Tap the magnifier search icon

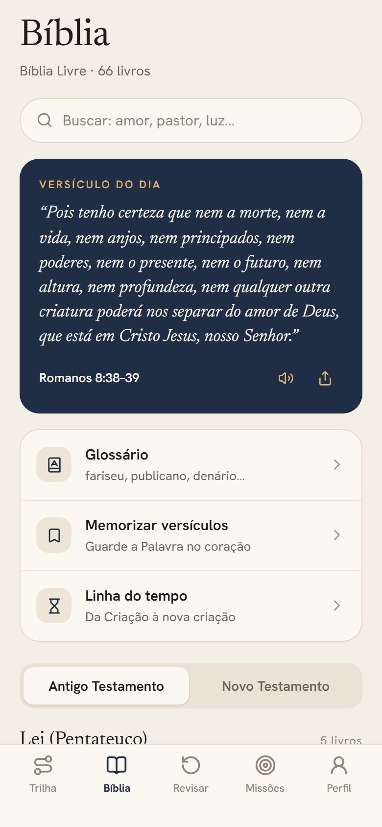point(45,121)
